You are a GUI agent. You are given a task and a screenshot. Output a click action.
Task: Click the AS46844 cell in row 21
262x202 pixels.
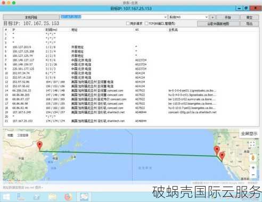pos(141,121)
